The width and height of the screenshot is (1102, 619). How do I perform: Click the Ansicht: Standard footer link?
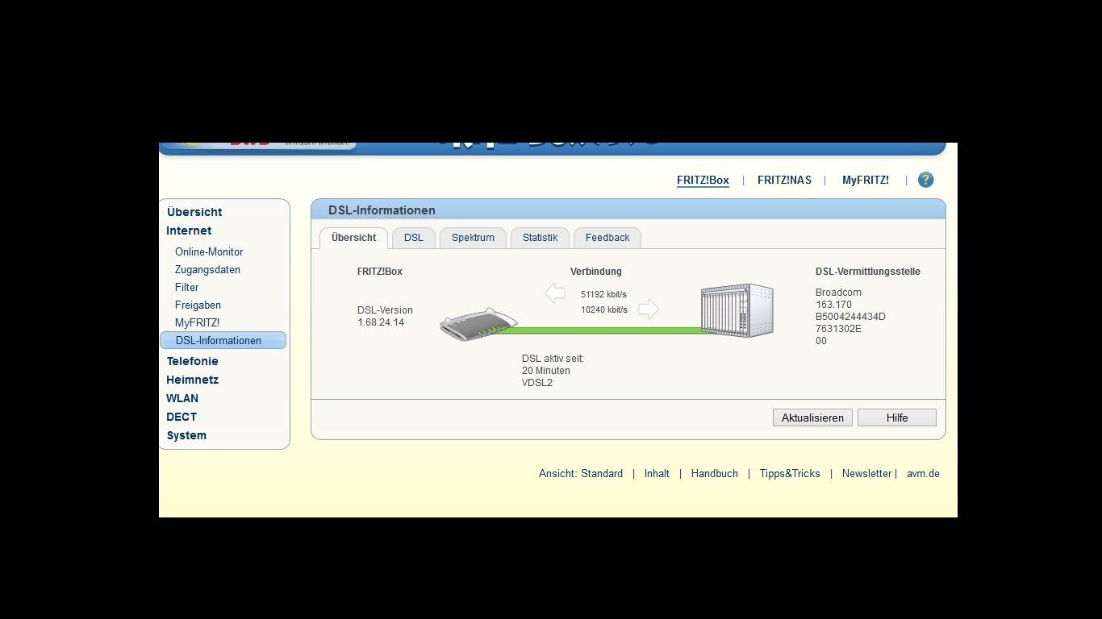[581, 474]
